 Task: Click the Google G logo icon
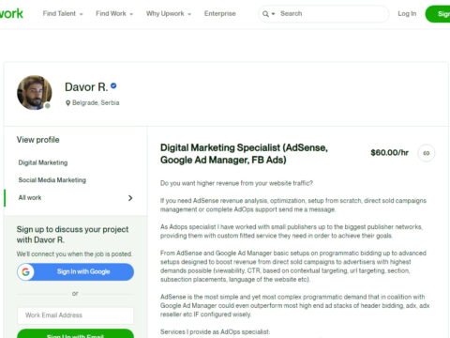25,271
